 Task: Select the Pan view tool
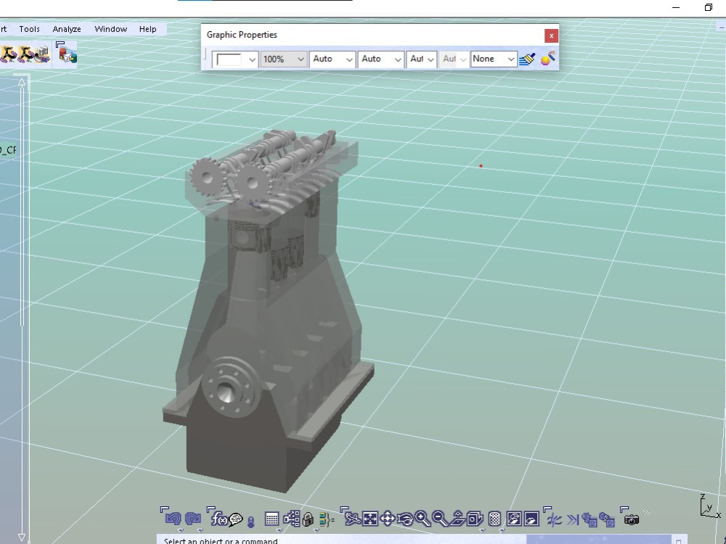click(388, 519)
